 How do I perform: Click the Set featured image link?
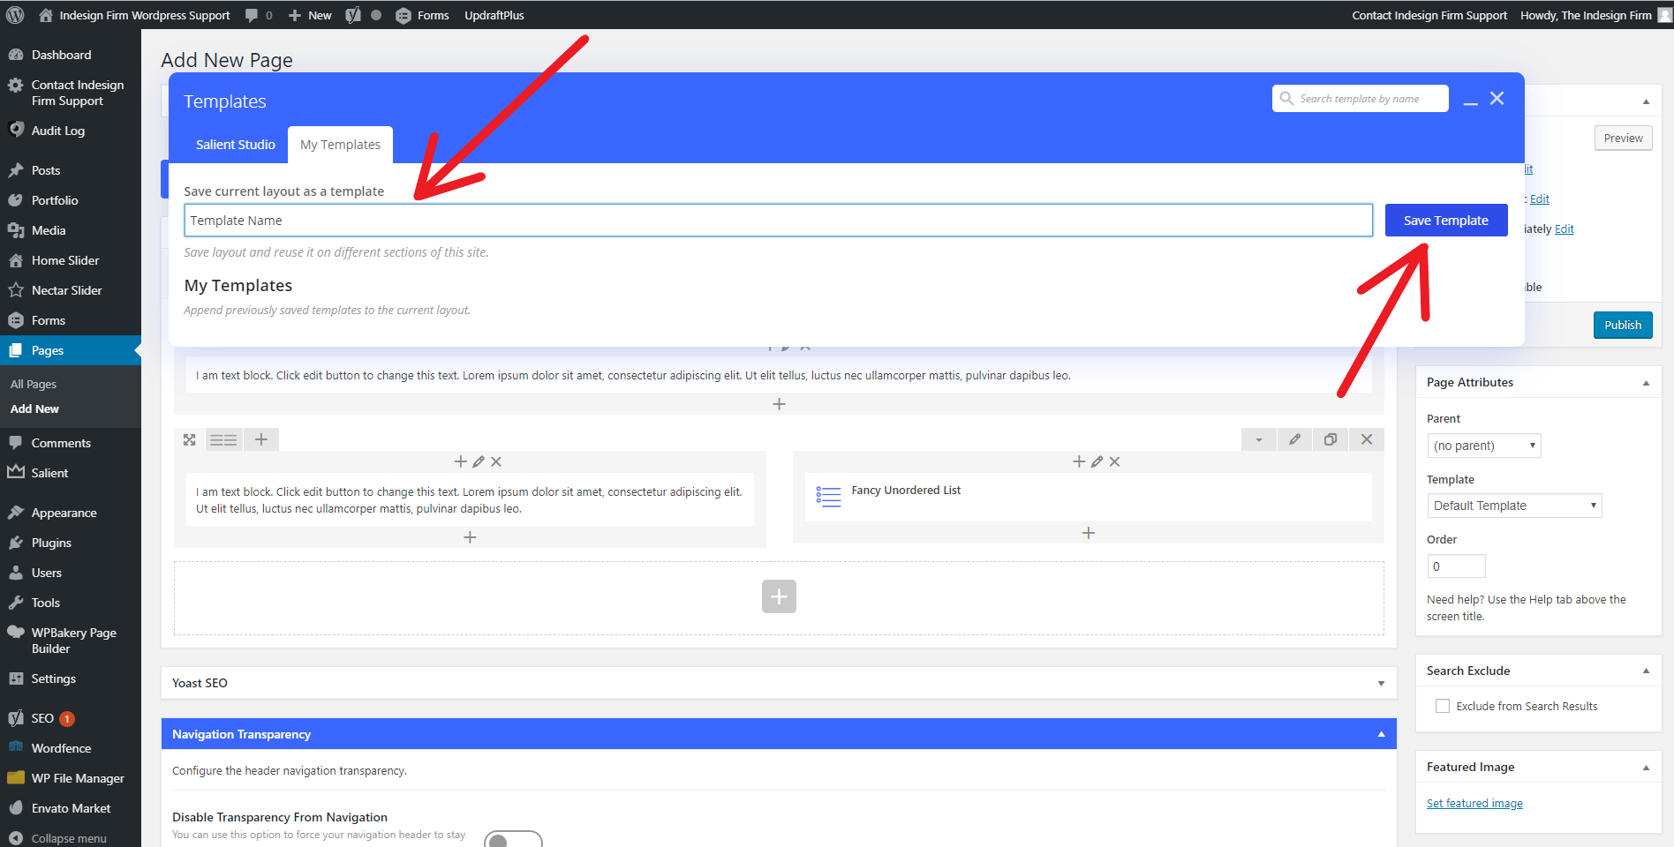pos(1474,803)
